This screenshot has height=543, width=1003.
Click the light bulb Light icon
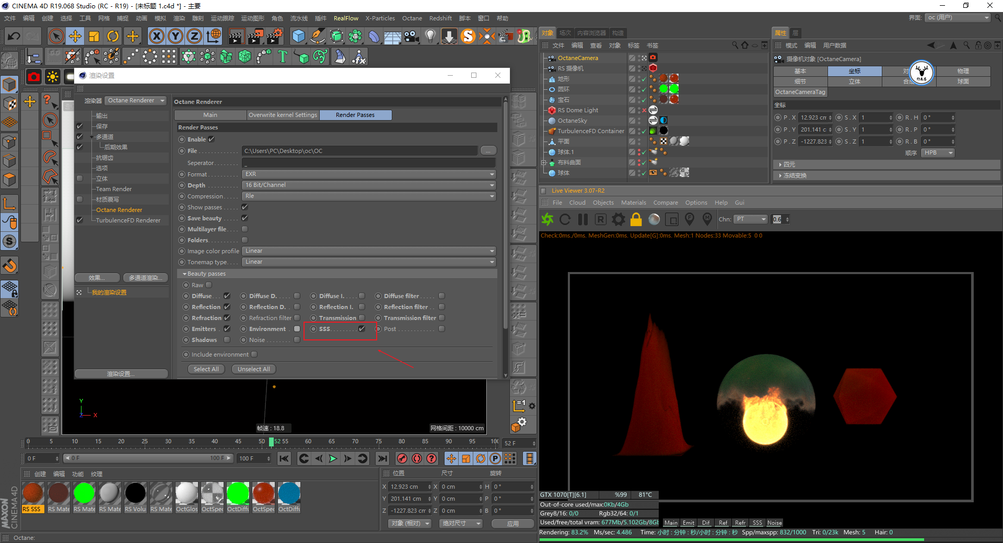(x=430, y=36)
